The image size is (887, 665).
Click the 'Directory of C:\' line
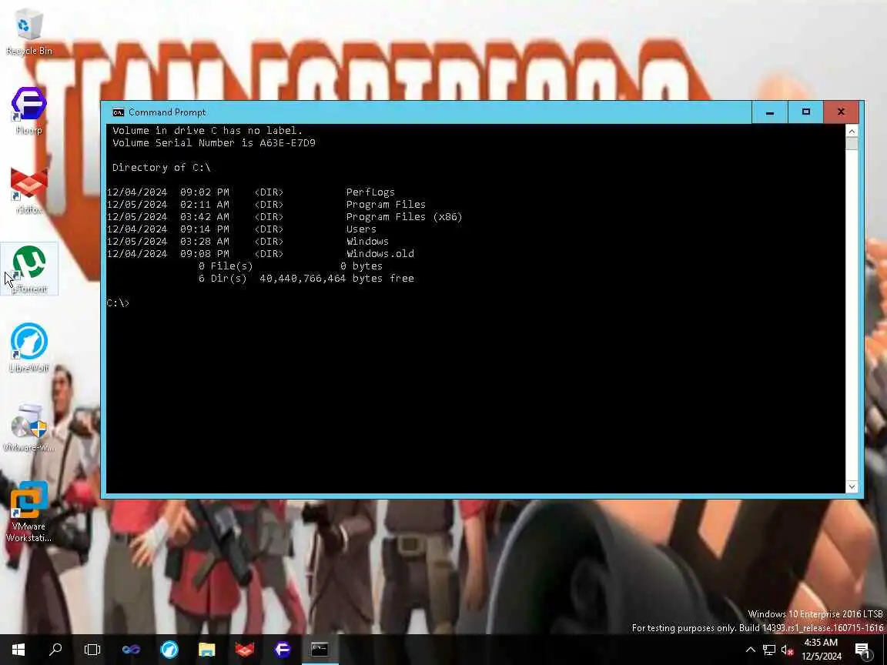[161, 167]
